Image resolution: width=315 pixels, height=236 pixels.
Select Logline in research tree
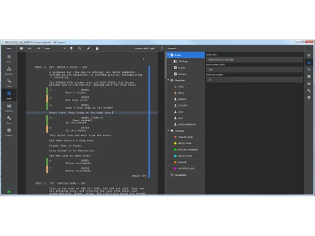point(186,67)
